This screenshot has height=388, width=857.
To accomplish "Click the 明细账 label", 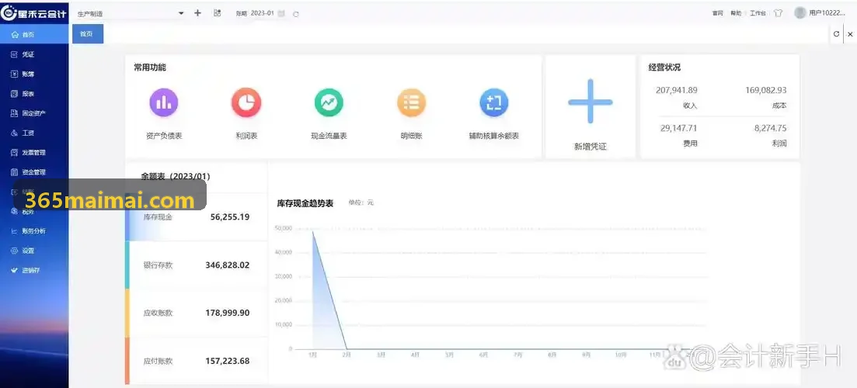I will click(412, 136).
